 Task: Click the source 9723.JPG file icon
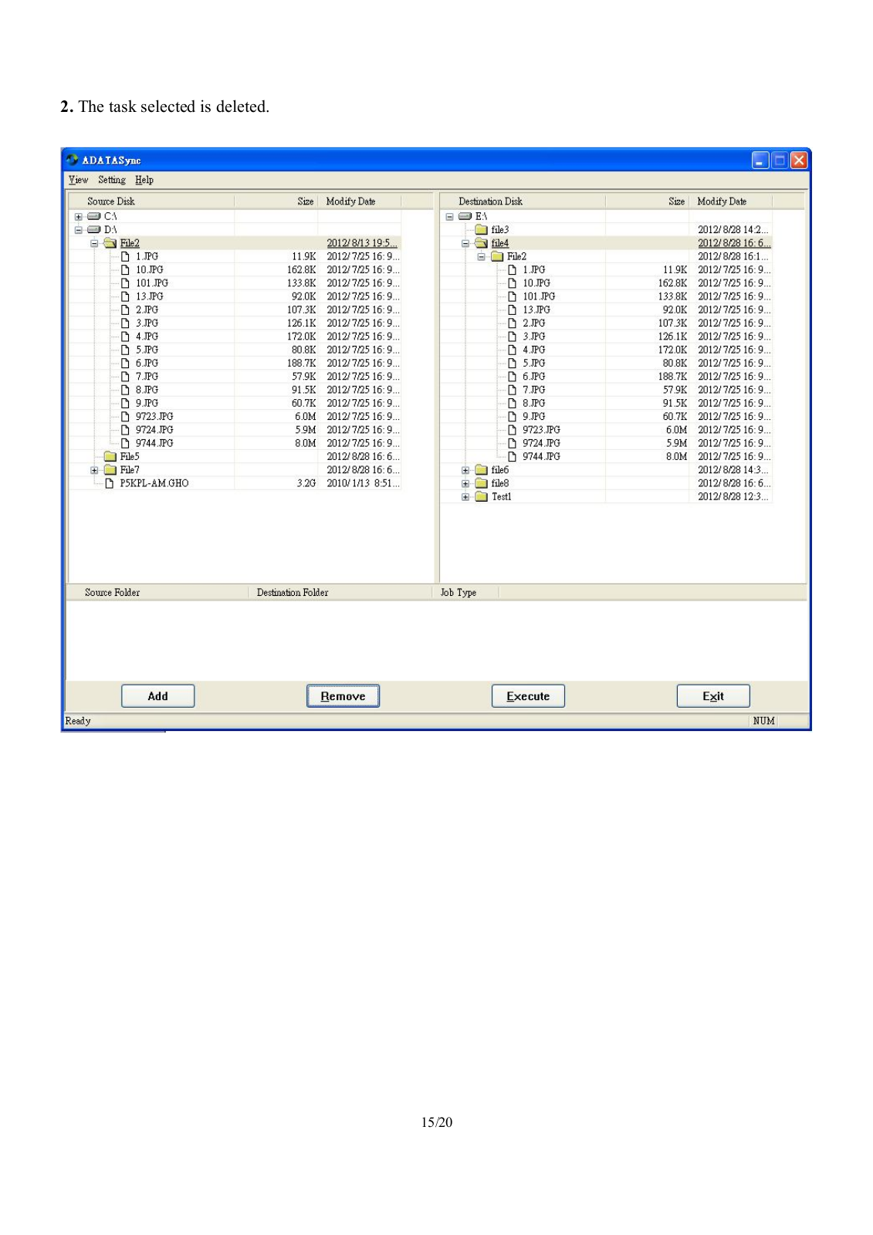pos(125,417)
